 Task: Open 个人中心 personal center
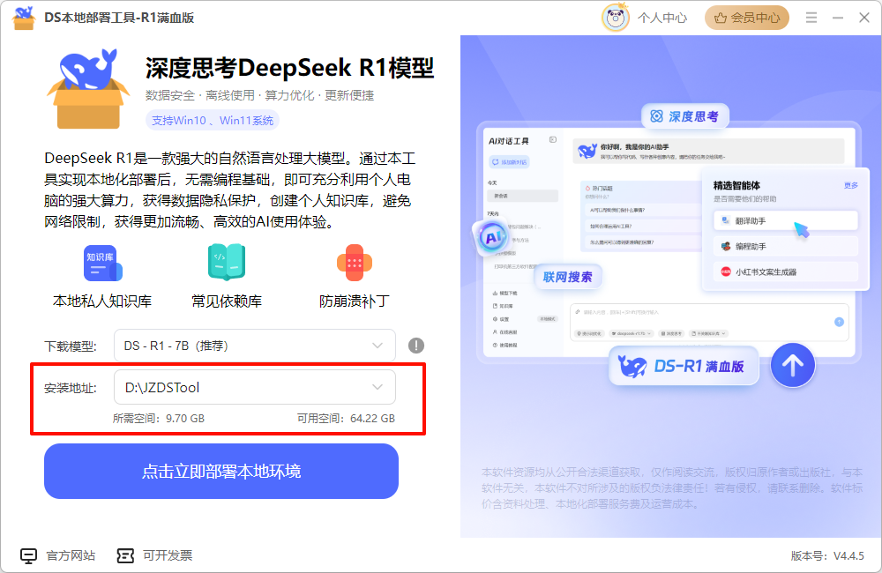pos(662,18)
